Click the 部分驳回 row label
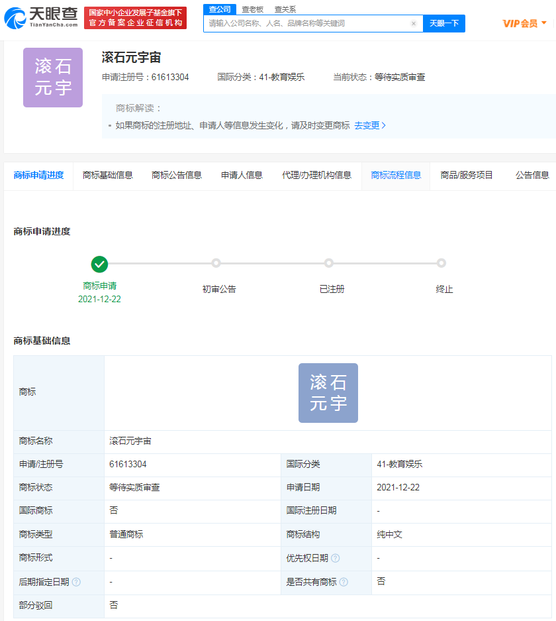The width and height of the screenshot is (556, 621). (x=36, y=605)
